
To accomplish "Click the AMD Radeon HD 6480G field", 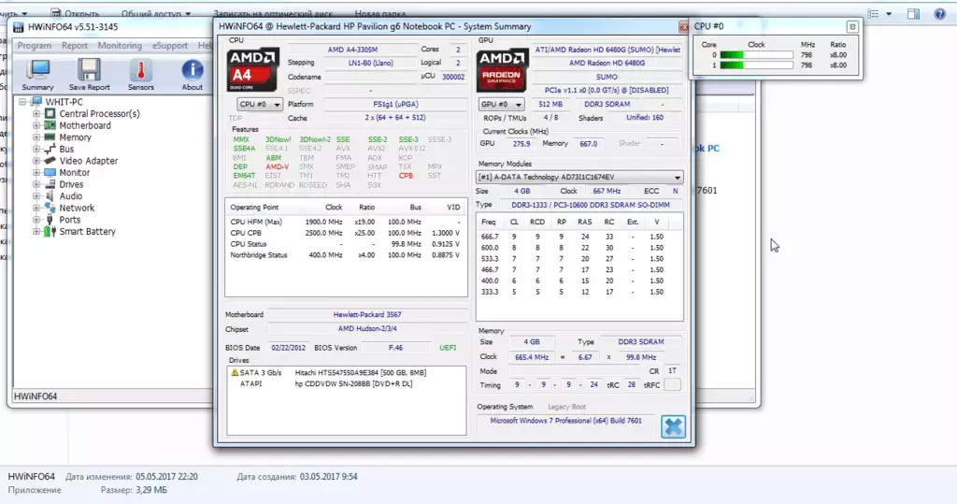I will pyautogui.click(x=607, y=63).
